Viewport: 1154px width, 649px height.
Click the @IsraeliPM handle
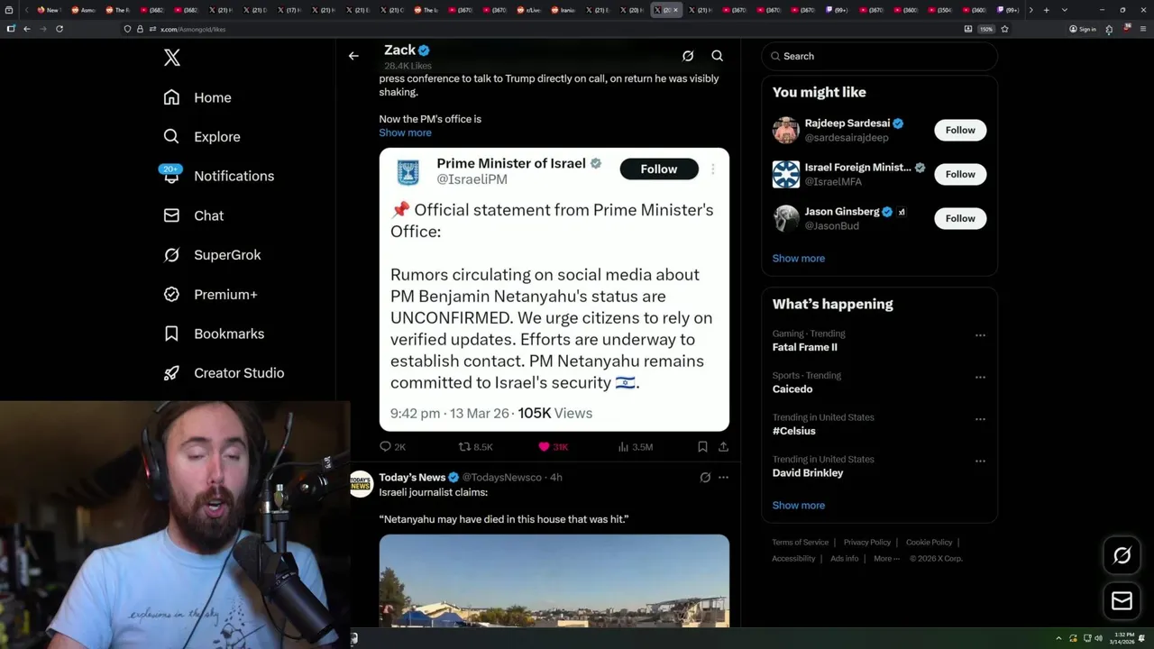[x=472, y=179]
